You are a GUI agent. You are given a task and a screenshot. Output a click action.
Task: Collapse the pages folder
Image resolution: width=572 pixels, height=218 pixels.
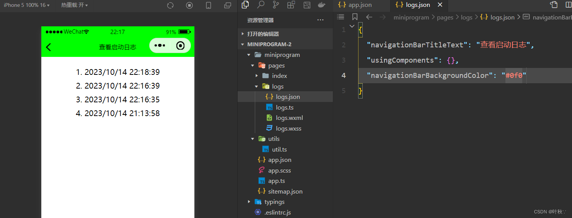(253, 65)
